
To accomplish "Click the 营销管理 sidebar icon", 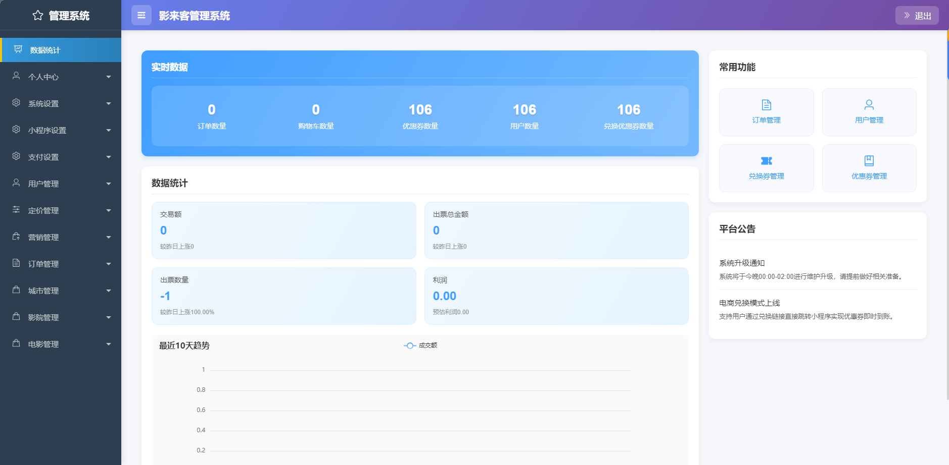I will coord(16,237).
